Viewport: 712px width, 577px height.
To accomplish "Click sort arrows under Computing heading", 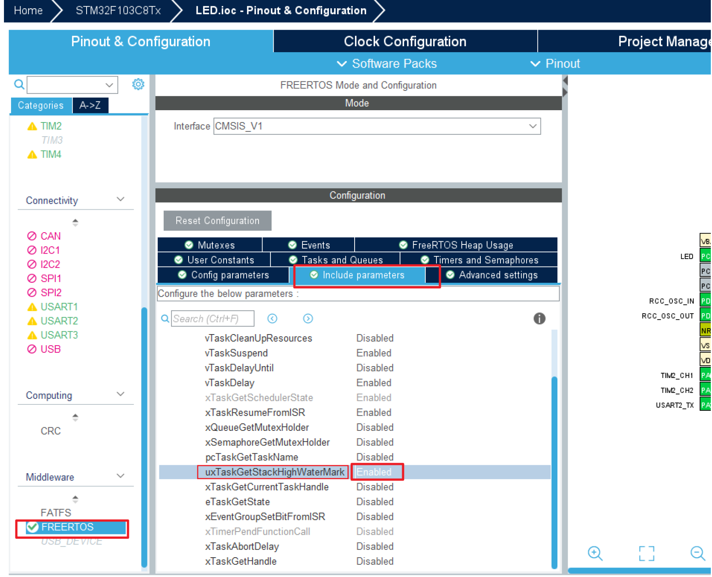I will point(75,417).
